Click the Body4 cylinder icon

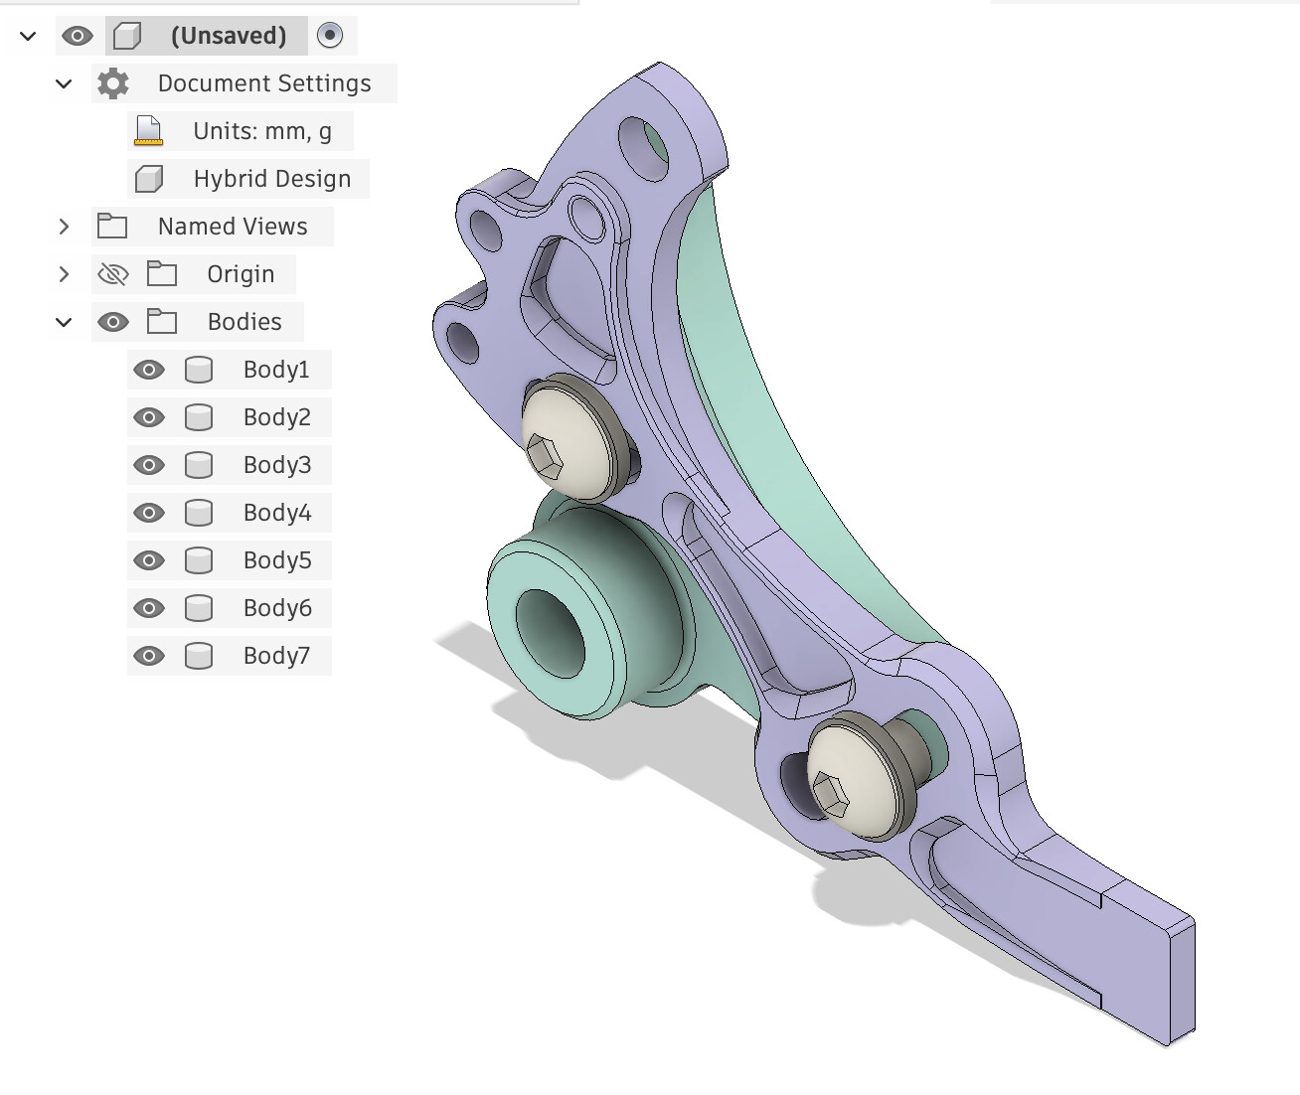coord(199,513)
